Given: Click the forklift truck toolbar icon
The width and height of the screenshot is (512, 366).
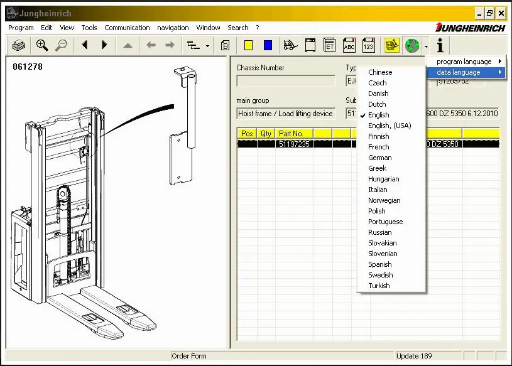Looking at the screenshot, I should pos(290,45).
